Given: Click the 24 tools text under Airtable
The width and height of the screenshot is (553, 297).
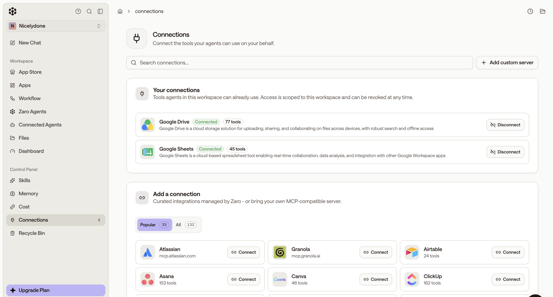Looking at the screenshot, I should [432, 256].
